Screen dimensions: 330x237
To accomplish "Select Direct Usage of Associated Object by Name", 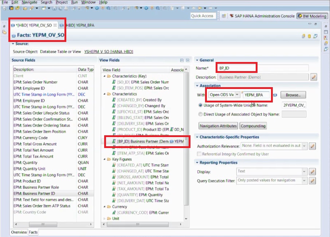I will point(200,114).
